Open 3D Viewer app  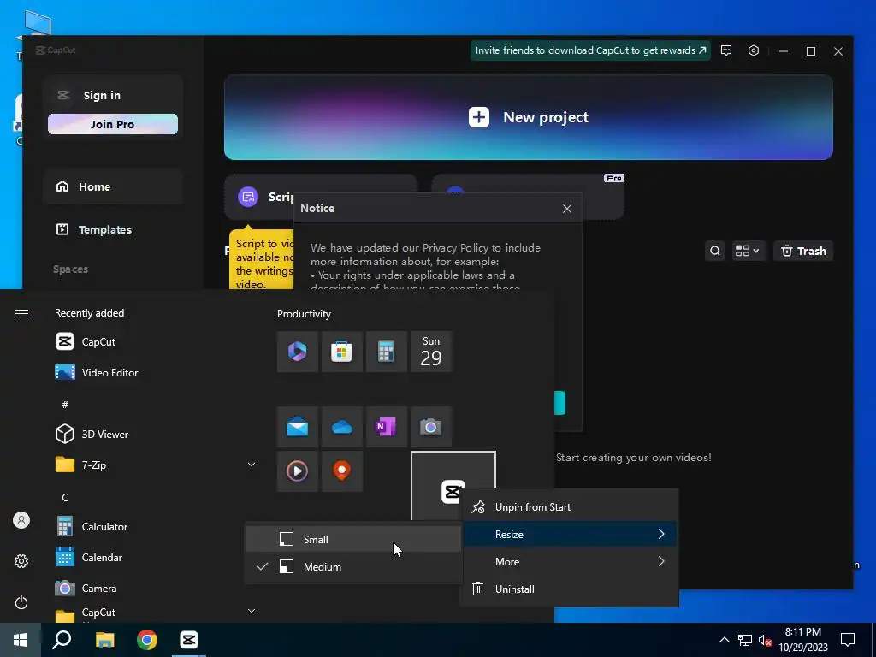(x=152, y=434)
